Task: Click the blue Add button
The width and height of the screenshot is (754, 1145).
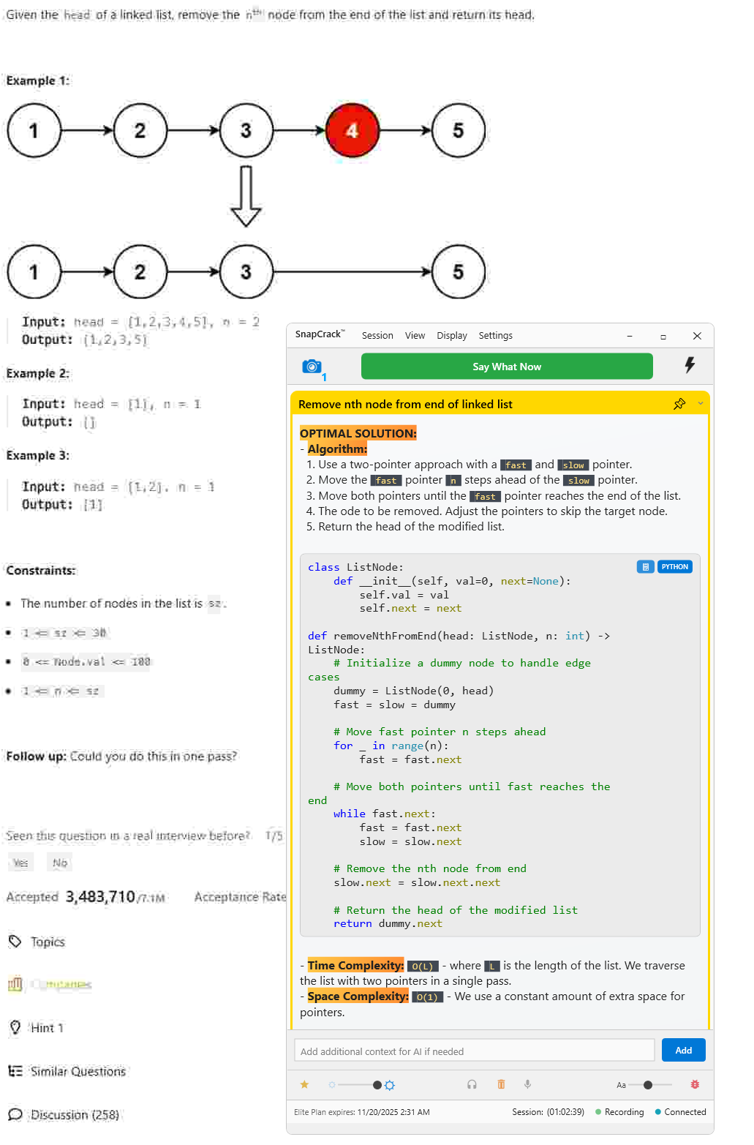Action: (x=683, y=1051)
